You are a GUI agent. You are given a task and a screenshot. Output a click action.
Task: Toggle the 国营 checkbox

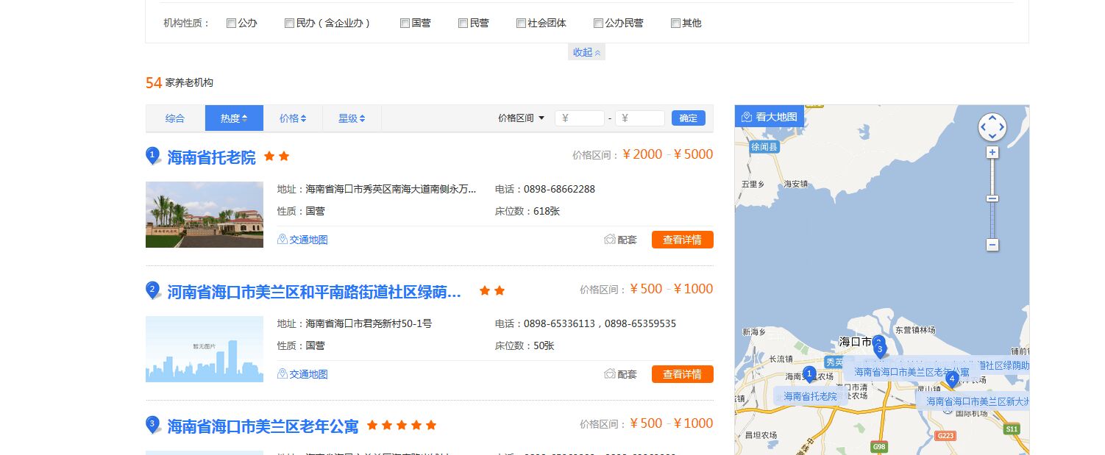pos(405,23)
